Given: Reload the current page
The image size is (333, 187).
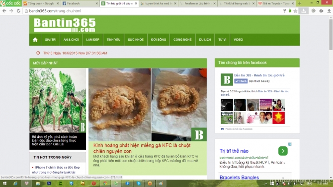Looking at the screenshot, I should click(x=18, y=11).
